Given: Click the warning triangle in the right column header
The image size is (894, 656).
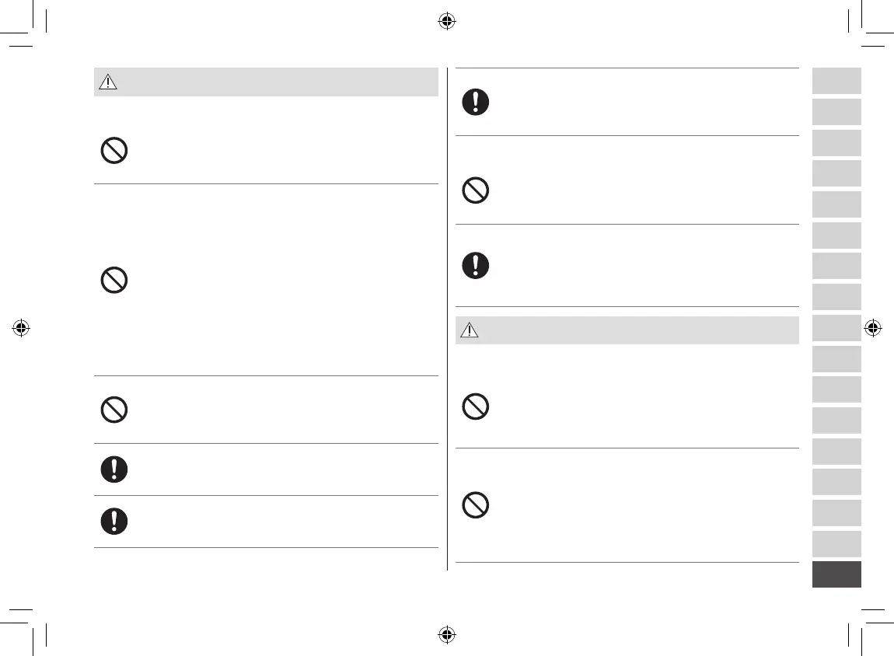Looking at the screenshot, I should click(x=470, y=330).
